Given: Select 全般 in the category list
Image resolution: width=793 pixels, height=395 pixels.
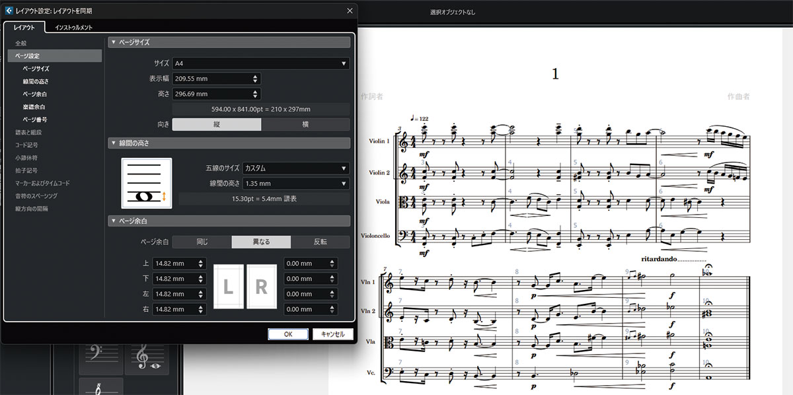Looking at the screenshot, I should pyautogui.click(x=21, y=44).
